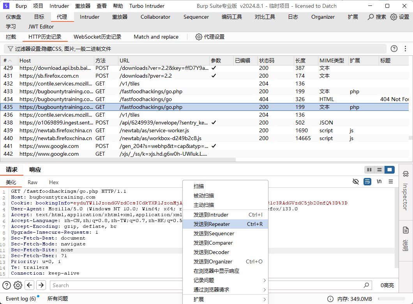This screenshot has height=304, width=413.
Task: Switch to the Sequencer tab
Action: click(x=196, y=17)
